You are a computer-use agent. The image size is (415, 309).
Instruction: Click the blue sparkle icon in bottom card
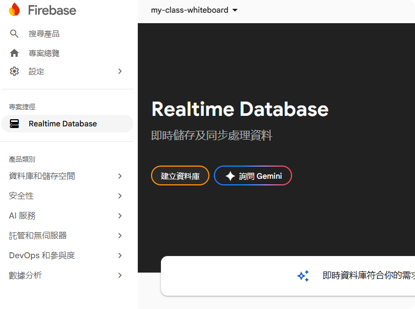coord(303,275)
